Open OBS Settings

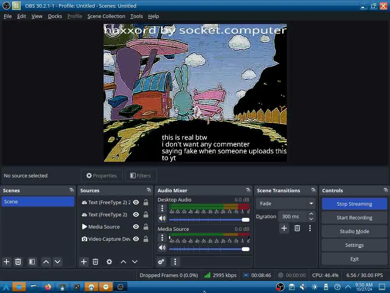point(355,245)
